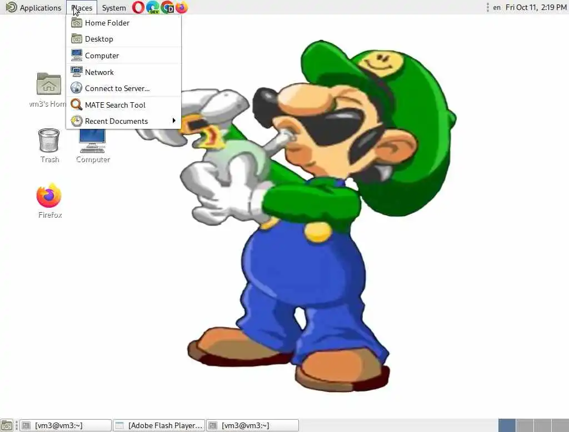Viewport: 569px width, 432px height.
Task: Click the Recent Documents clock icon
Action: (x=77, y=121)
